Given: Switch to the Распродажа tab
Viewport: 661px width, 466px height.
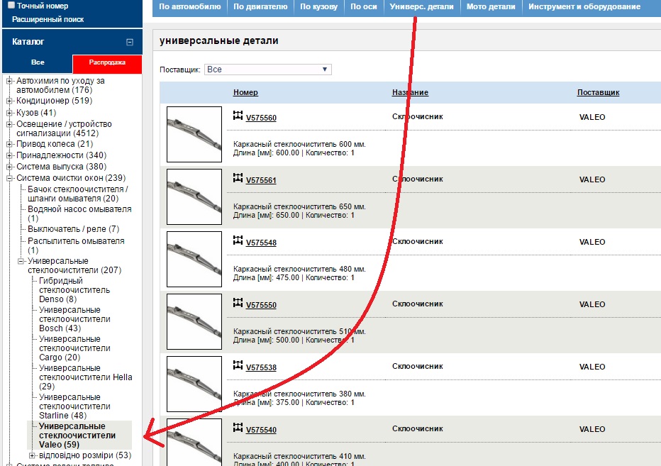Looking at the screenshot, I should [x=107, y=63].
